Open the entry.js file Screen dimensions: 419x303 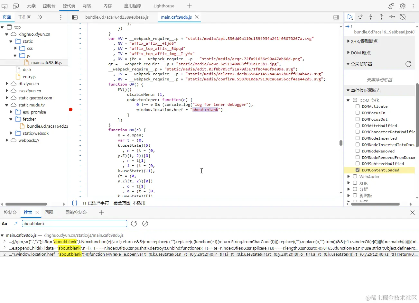[x=30, y=77]
